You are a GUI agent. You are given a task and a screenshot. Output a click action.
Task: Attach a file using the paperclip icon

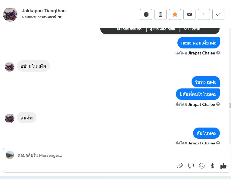(180, 166)
